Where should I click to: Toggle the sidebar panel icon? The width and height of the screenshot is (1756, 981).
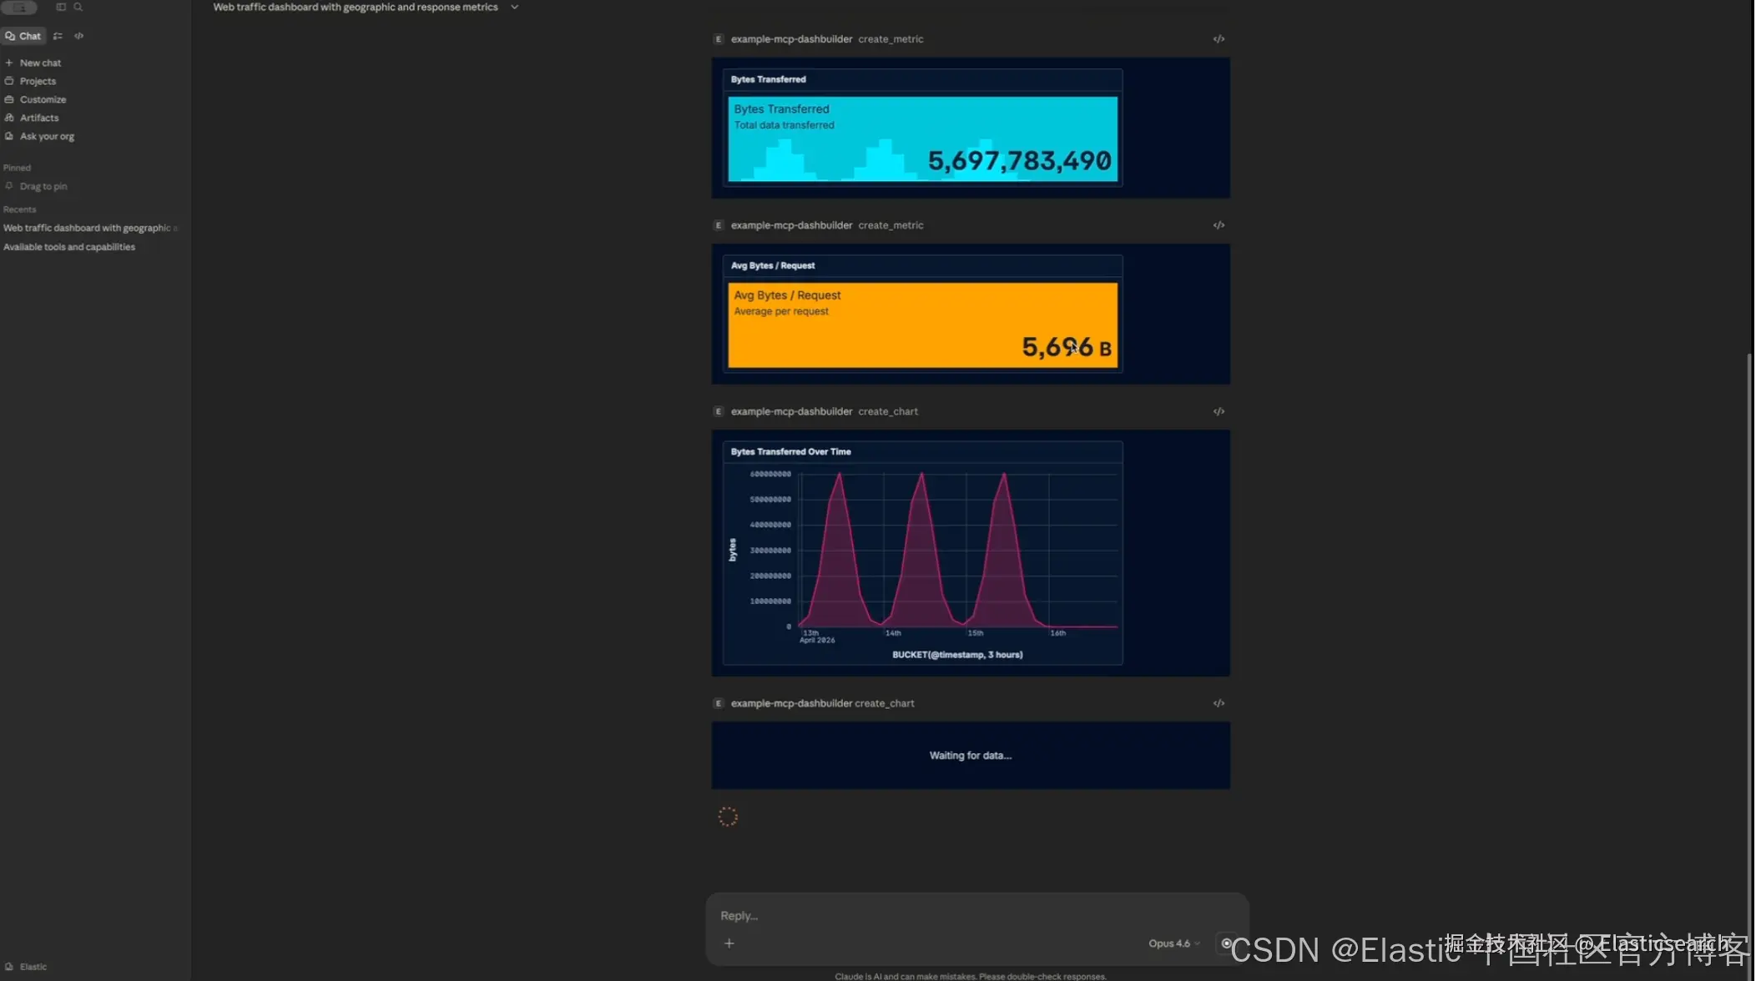(61, 7)
